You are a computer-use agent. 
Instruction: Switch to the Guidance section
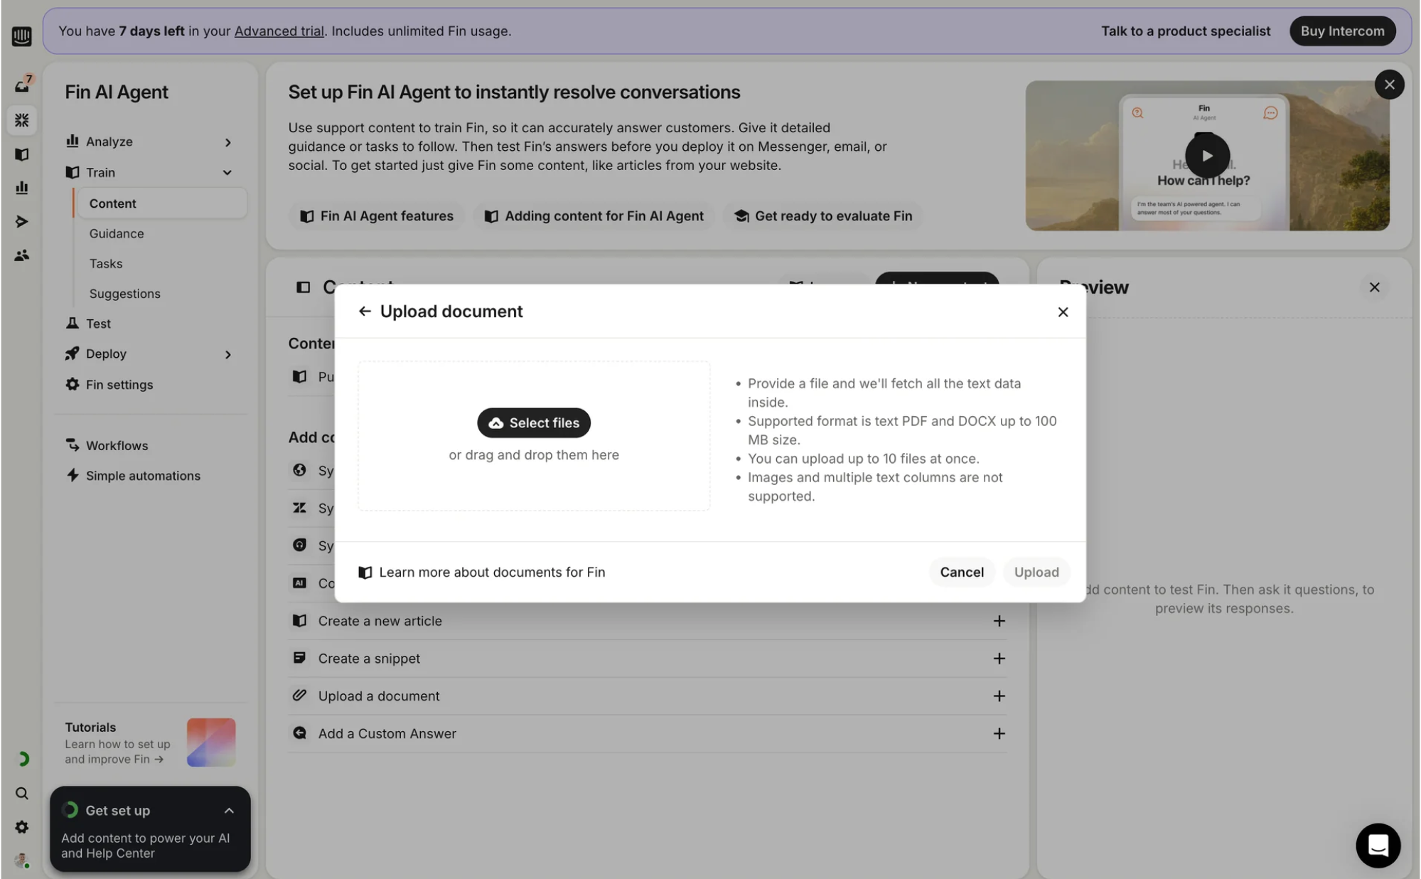(116, 233)
